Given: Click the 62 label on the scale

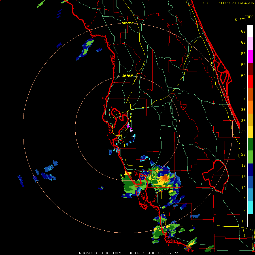Looking at the screenshot, I should 243,42.
